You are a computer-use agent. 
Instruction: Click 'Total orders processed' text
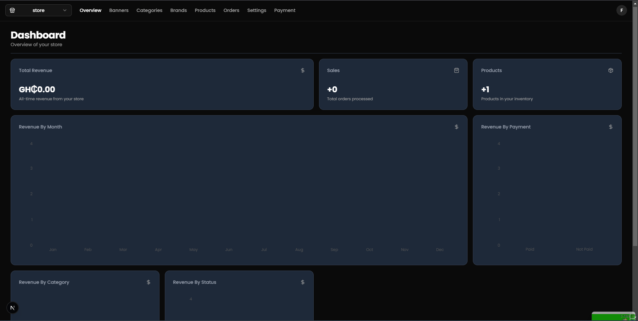350,99
